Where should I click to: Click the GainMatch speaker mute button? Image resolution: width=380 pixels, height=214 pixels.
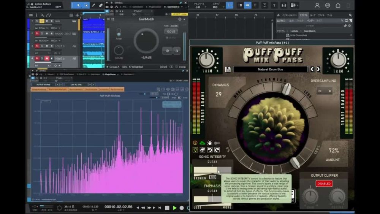(167, 51)
